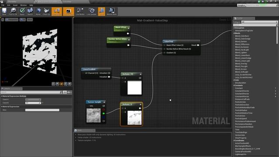Click Find in CB icon
Screen dimensions: 279x157
(x=13, y=11)
